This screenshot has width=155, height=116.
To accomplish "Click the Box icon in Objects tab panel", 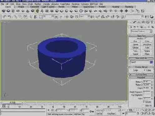I will [4, 11].
